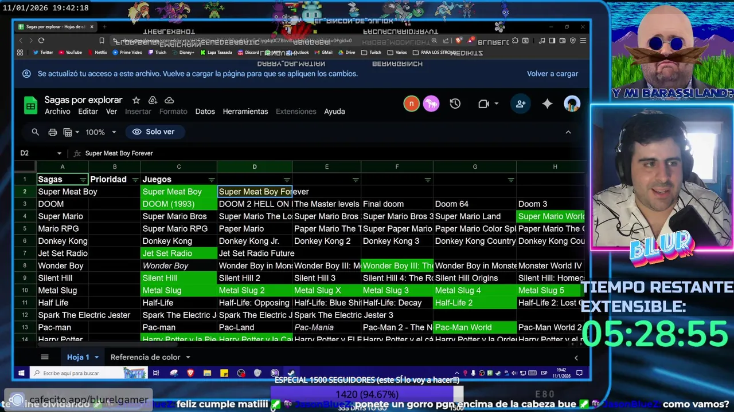The width and height of the screenshot is (734, 412).
Task: Open the Hoja 1 tab dropdown arrow
Action: (96, 357)
